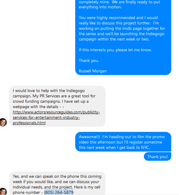Click the "professionals.html" end of the link
This screenshot has height=195, width=179.
[x=29, y=123]
